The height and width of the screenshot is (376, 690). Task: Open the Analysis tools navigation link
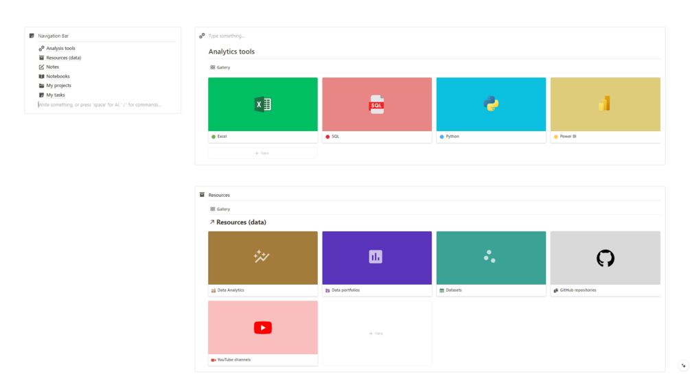coord(60,49)
